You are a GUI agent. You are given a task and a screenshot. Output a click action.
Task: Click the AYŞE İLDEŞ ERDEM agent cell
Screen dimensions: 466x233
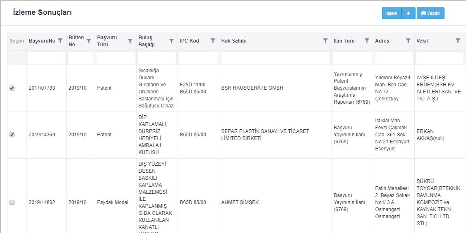click(439, 88)
